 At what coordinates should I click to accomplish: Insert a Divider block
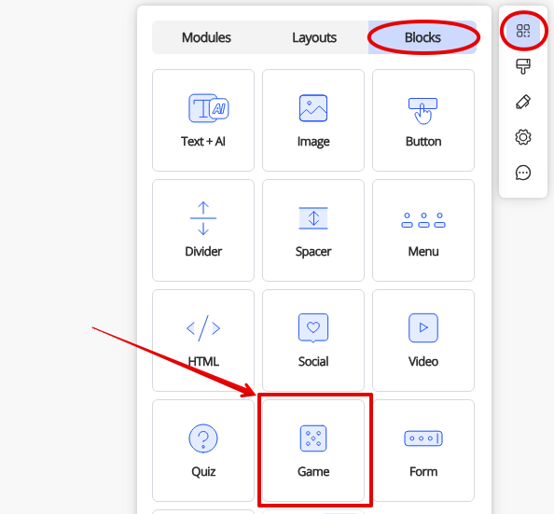click(203, 230)
